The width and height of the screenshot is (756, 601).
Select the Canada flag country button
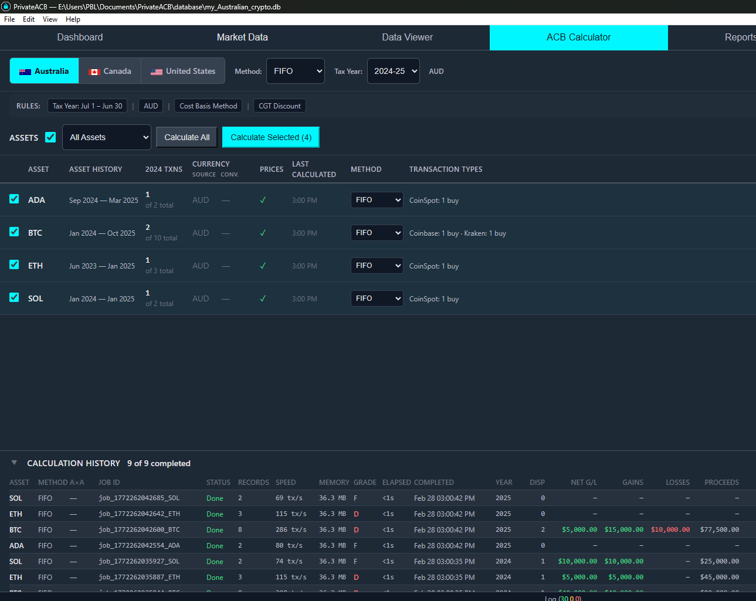[110, 71]
